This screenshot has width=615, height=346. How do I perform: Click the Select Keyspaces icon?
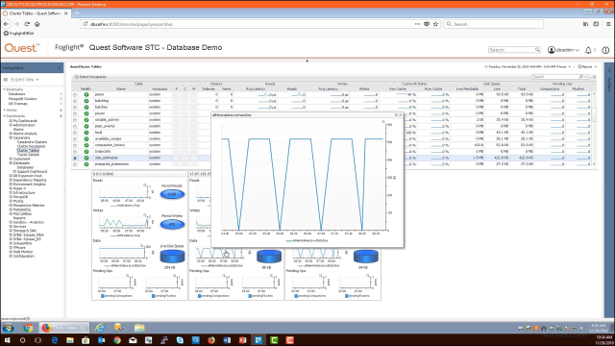tap(77, 77)
